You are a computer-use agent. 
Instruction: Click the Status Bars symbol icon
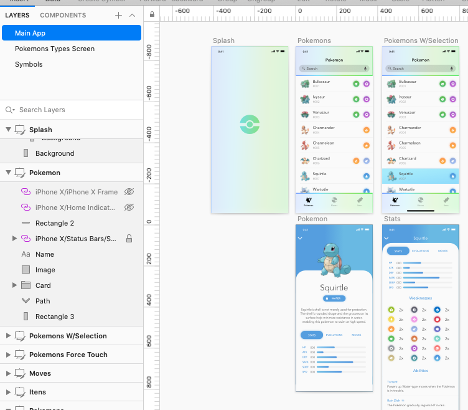(26, 239)
